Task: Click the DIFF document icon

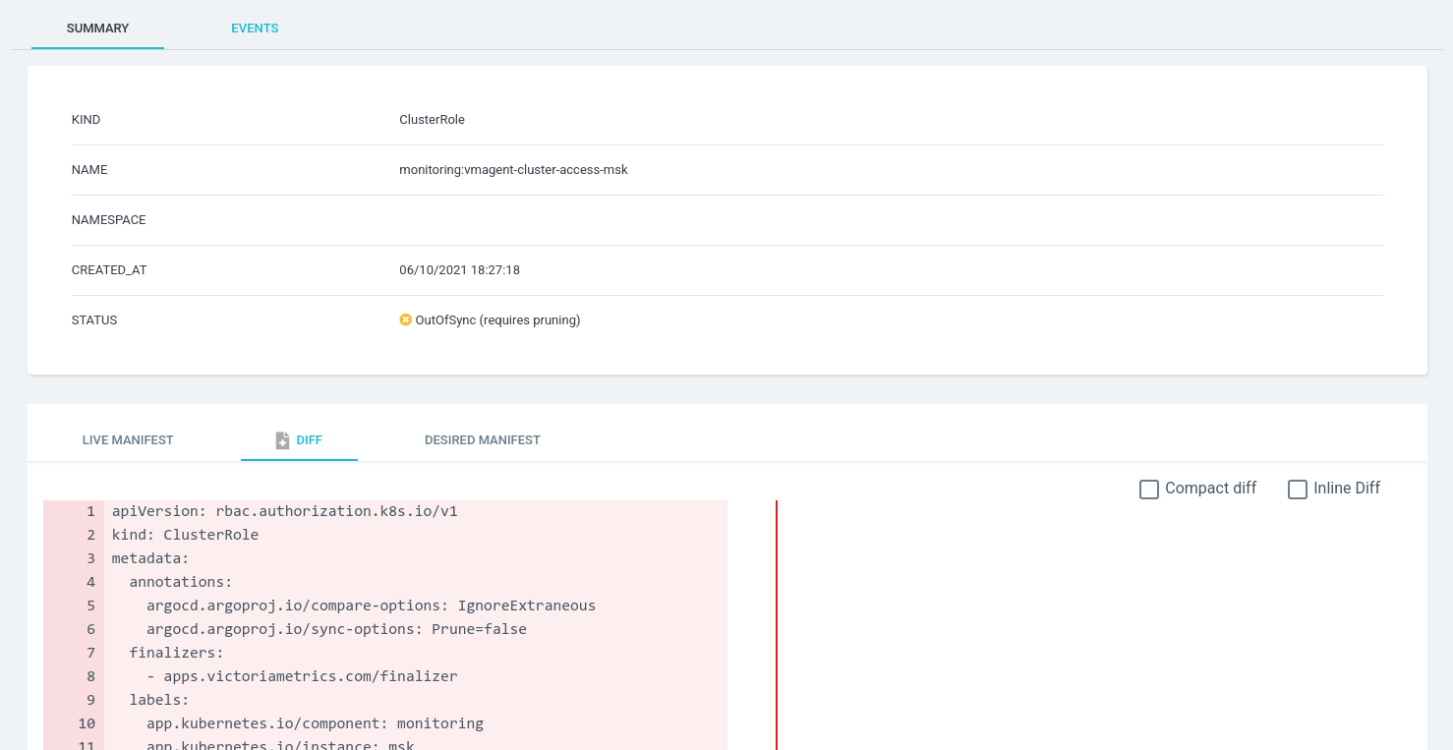Action: (x=282, y=439)
